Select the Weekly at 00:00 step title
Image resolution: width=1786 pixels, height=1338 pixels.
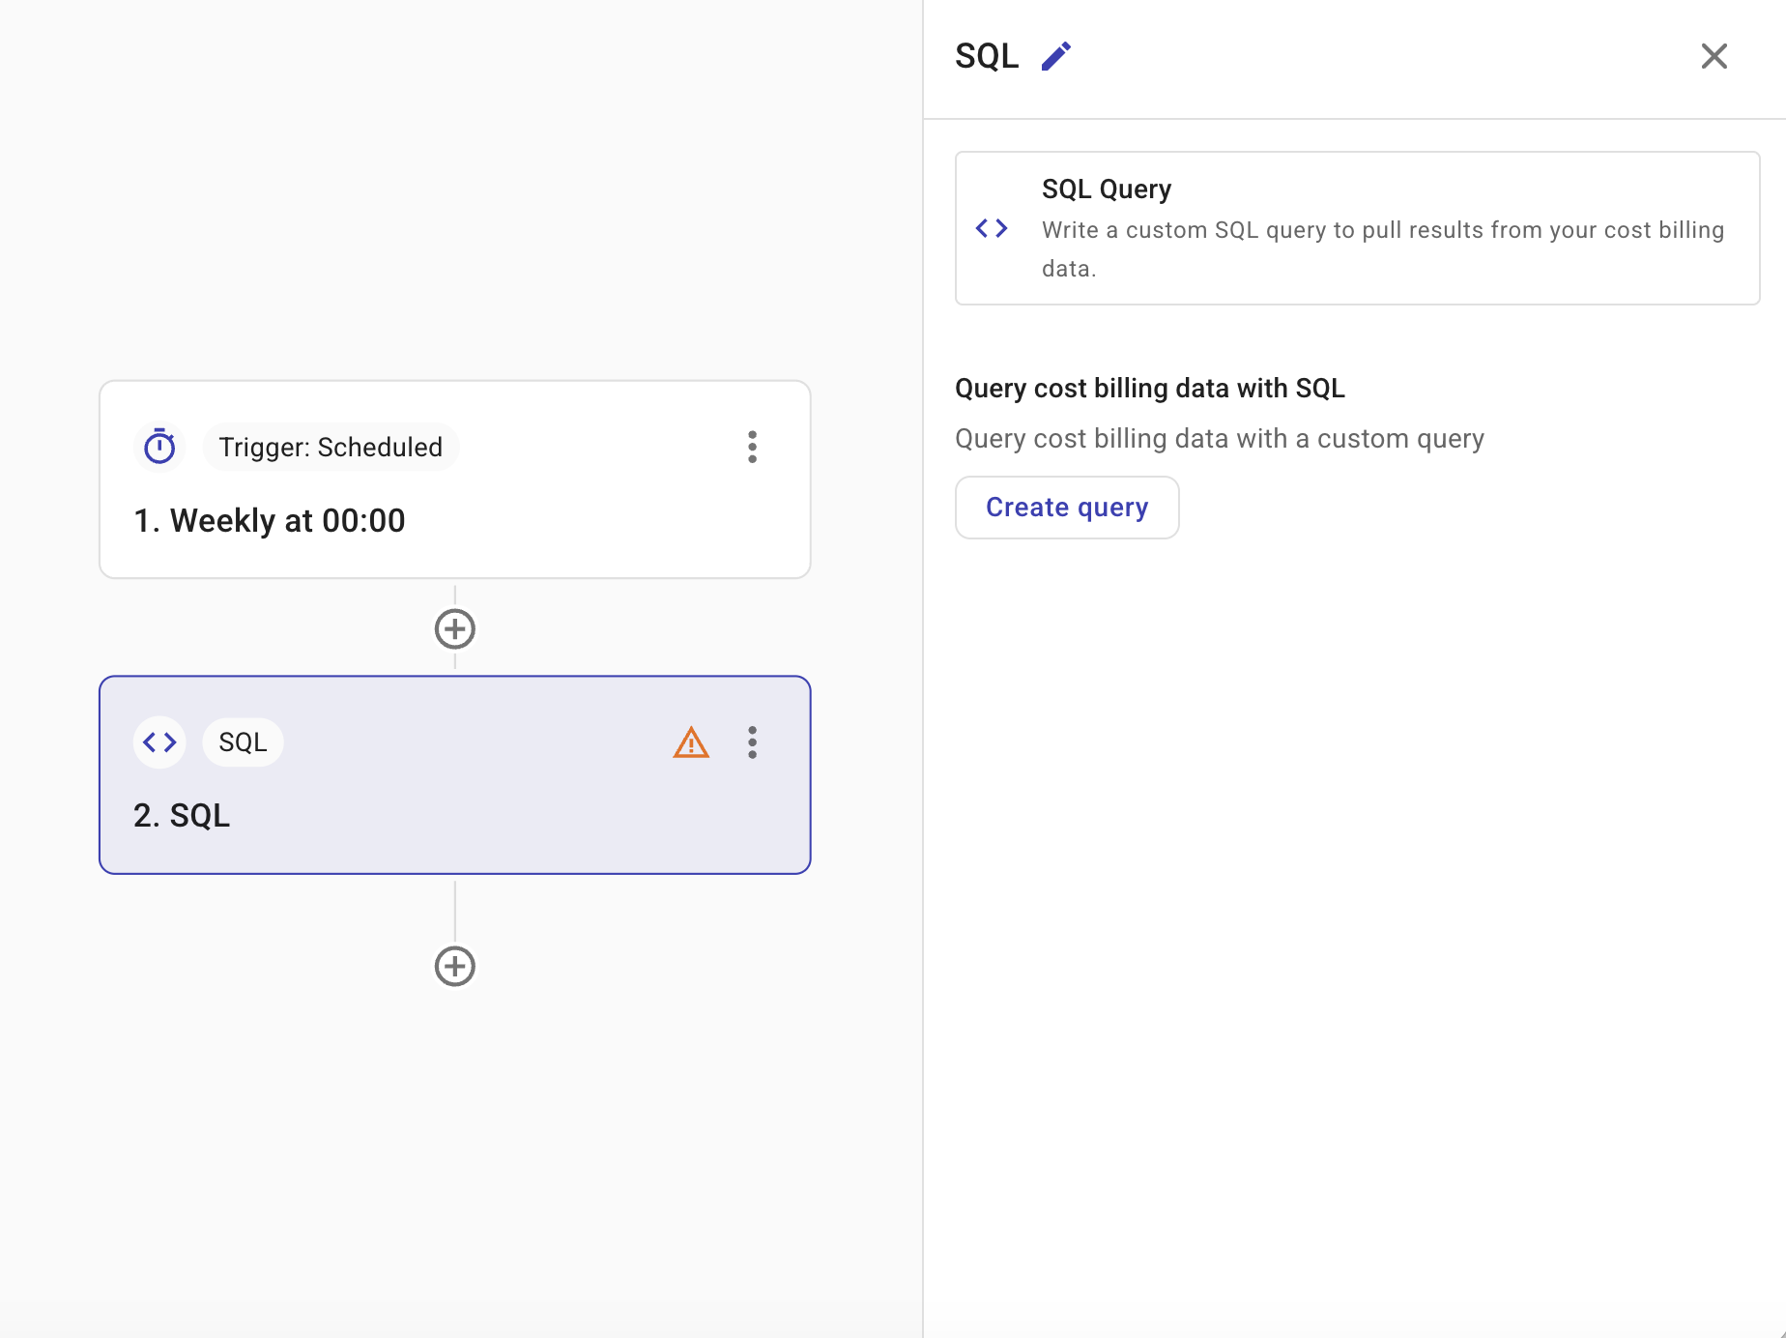(x=270, y=521)
